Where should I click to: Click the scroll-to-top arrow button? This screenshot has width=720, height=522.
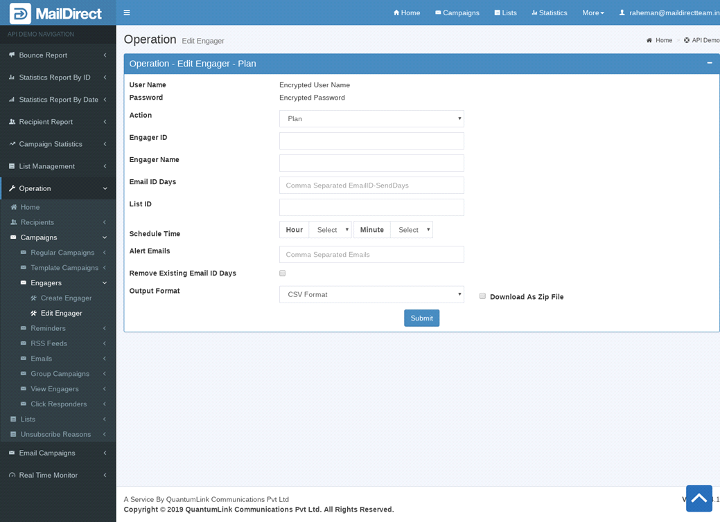point(699,498)
